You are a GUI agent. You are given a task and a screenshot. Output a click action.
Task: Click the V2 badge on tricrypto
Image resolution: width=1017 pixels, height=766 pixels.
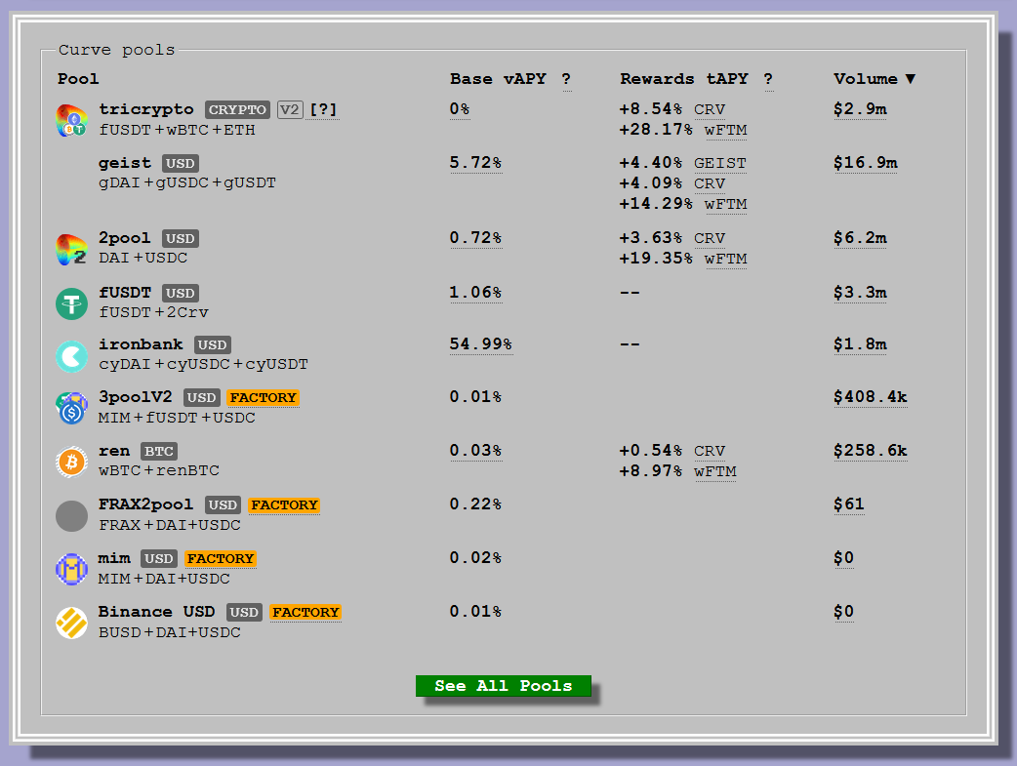(x=290, y=109)
